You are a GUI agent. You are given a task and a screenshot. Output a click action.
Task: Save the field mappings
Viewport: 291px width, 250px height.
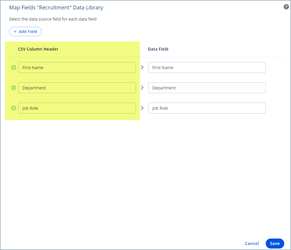tap(275, 244)
